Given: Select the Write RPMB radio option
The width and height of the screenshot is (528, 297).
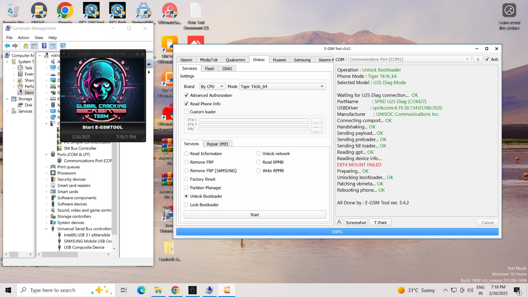Looking at the screenshot, I should [258, 171].
